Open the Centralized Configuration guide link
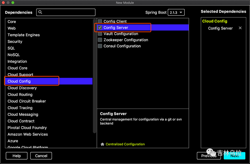Viewport: 250px width, 164px height. 125,144
